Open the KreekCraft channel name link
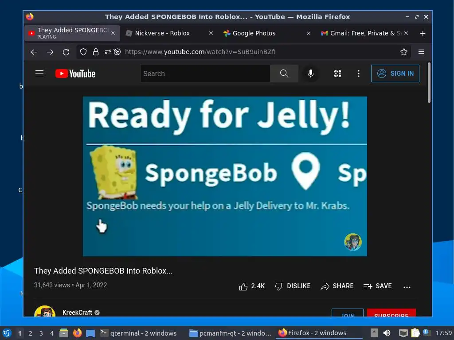This screenshot has width=454, height=340. (x=77, y=313)
